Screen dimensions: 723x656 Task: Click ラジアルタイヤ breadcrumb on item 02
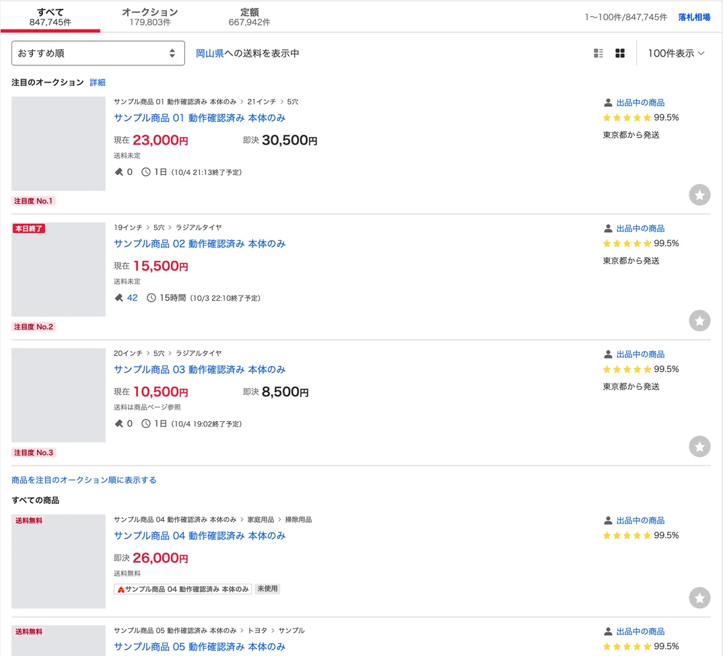click(199, 227)
